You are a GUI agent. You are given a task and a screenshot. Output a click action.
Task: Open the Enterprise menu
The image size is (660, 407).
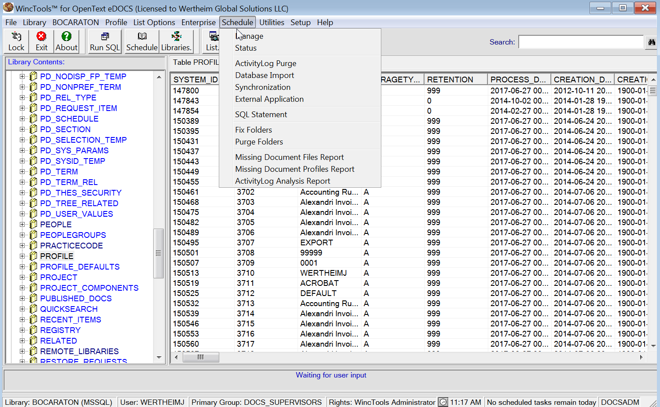pyautogui.click(x=199, y=22)
